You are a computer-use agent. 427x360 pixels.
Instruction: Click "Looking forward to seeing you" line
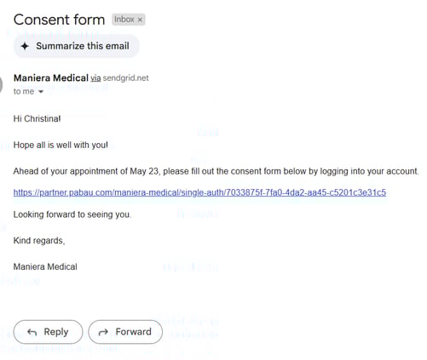click(72, 214)
